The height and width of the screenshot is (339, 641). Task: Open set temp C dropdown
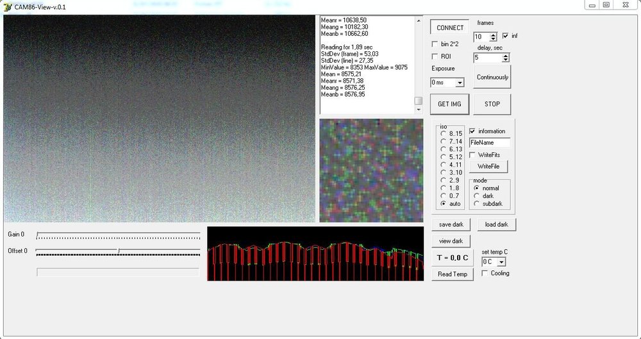502,261
